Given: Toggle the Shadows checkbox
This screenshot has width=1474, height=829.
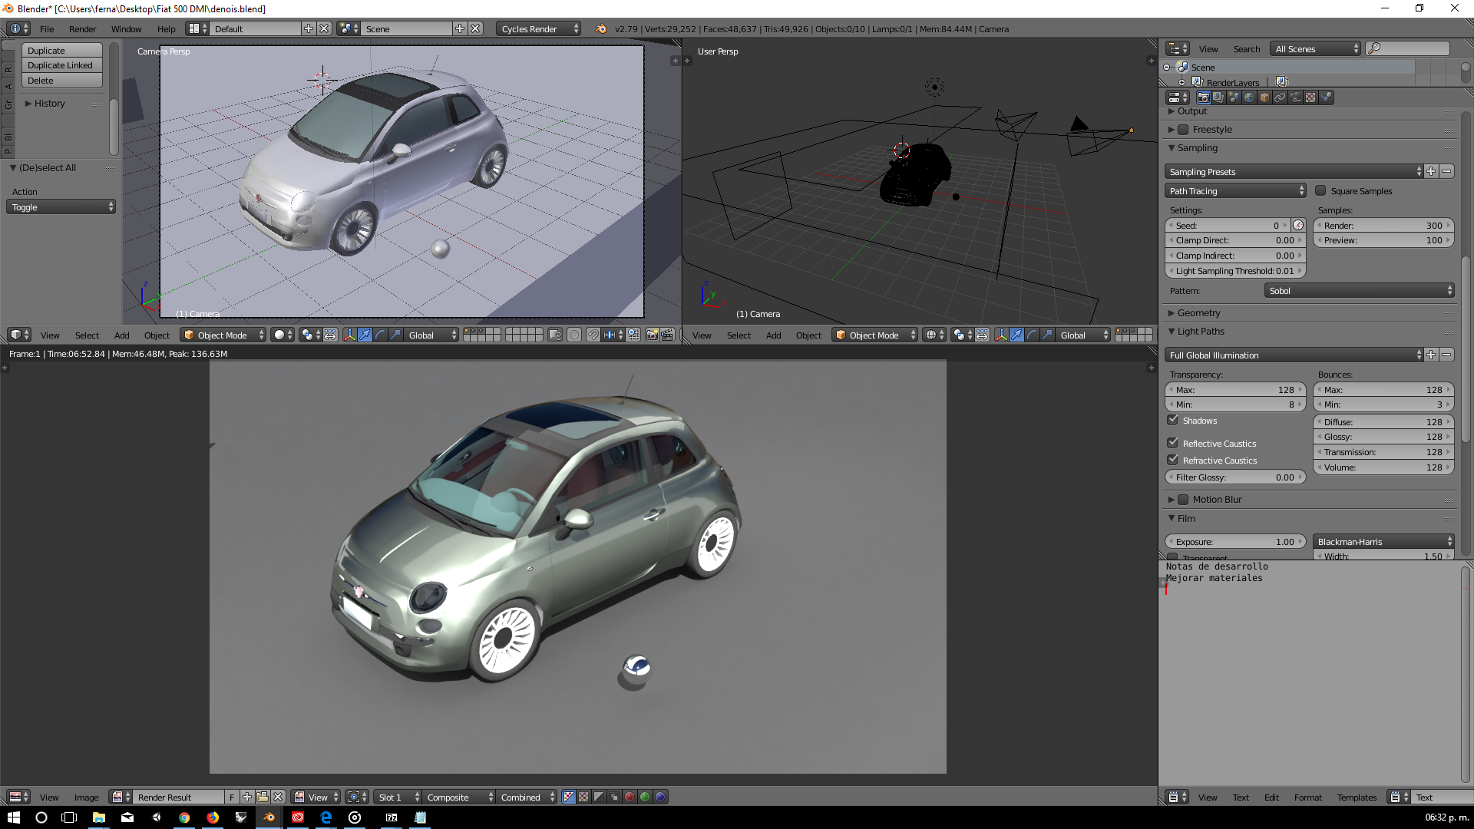Looking at the screenshot, I should coord(1172,420).
